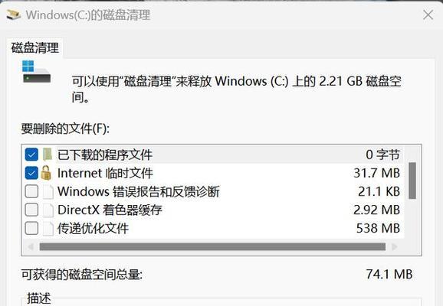
Task: Click the horizontal scrollbar track bar
Action: coord(212,247)
